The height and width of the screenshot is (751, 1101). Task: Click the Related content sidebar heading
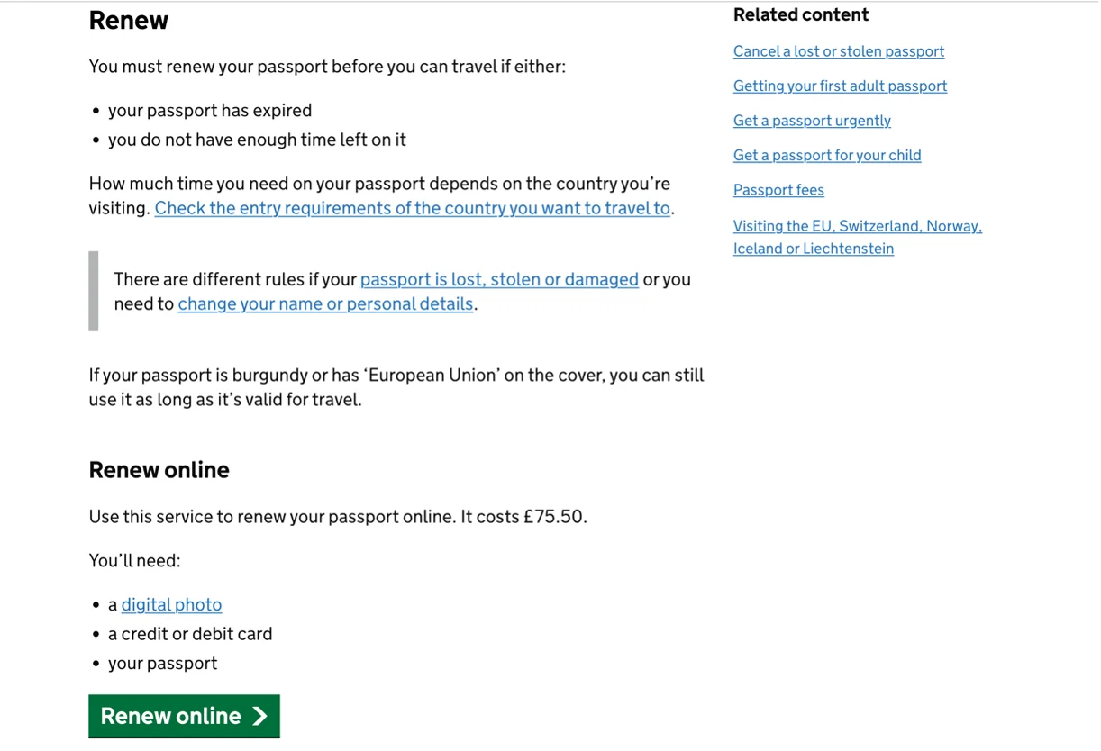coord(800,14)
